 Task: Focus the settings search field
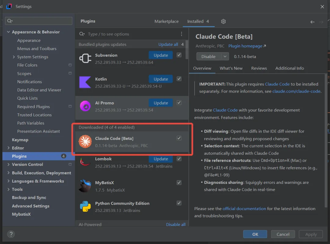[x=39, y=21]
